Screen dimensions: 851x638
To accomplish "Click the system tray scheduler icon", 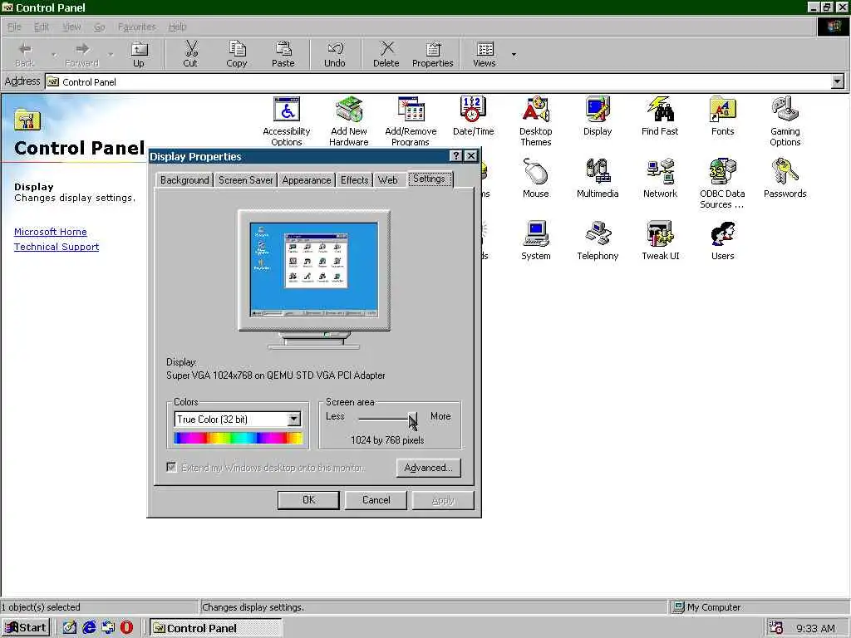I will [x=776, y=628].
